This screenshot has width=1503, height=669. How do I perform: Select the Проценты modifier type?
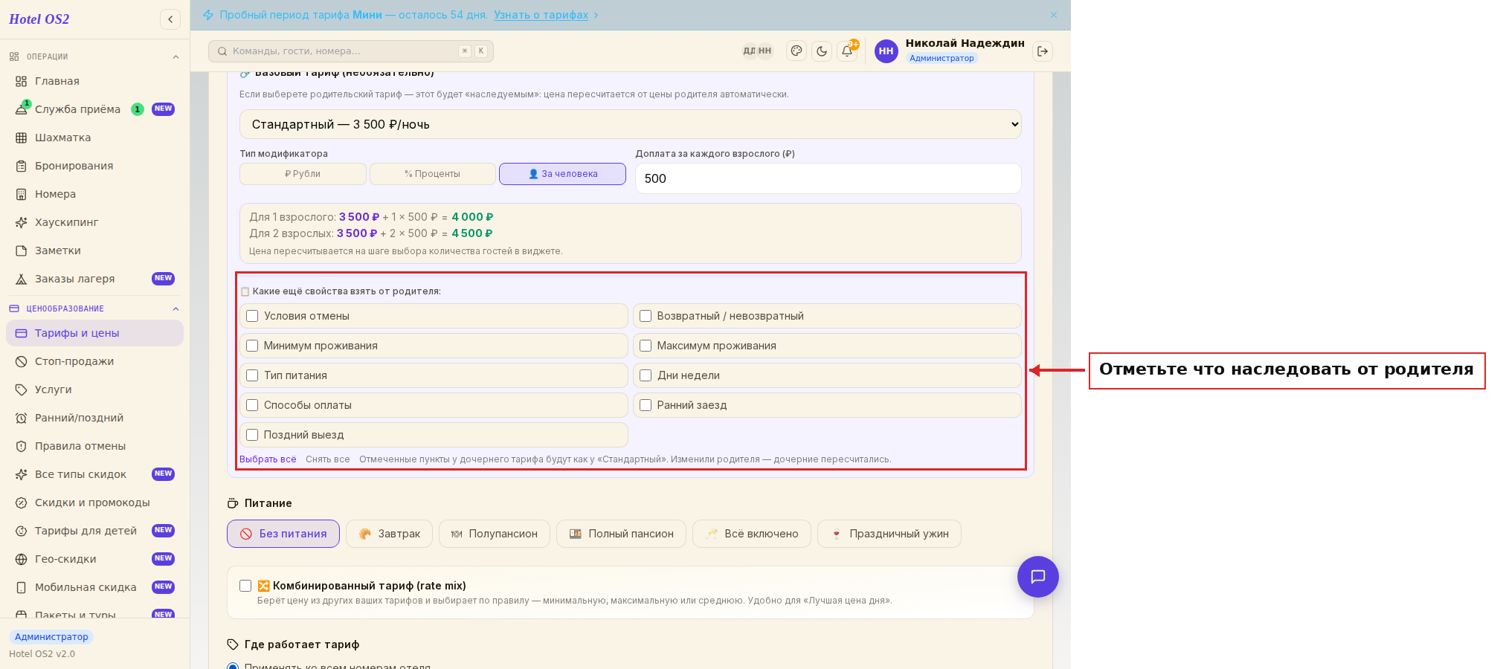433,174
